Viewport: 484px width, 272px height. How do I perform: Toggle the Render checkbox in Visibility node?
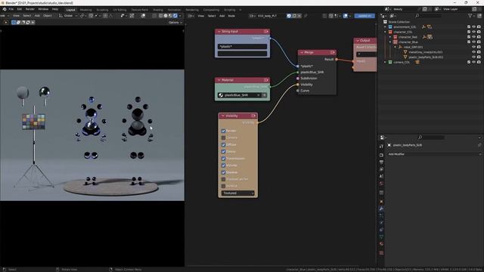pyautogui.click(x=224, y=131)
